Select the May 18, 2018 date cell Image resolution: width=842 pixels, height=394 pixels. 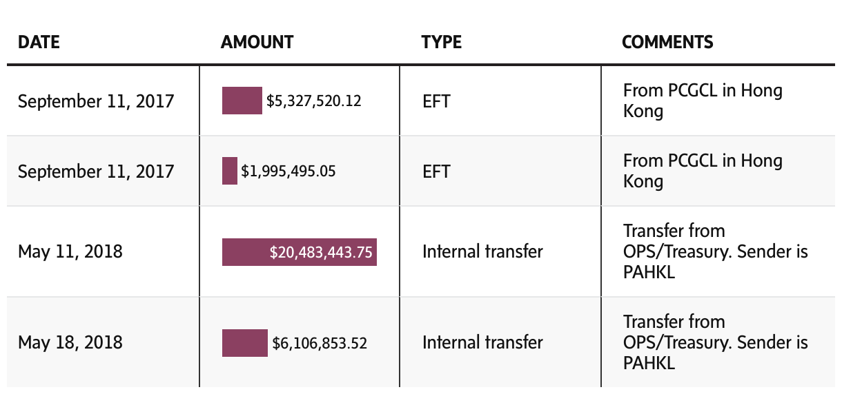pos(70,342)
